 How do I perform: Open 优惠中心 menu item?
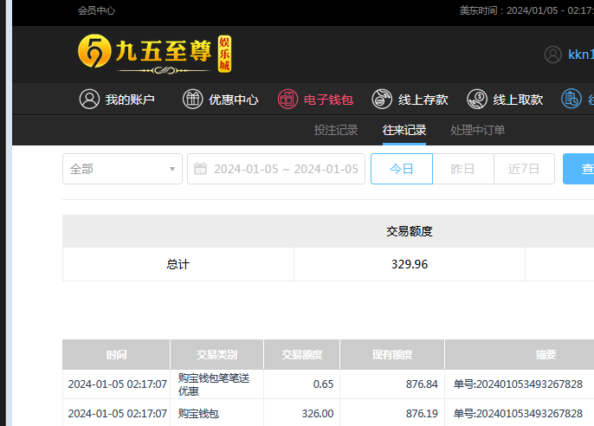coord(221,100)
